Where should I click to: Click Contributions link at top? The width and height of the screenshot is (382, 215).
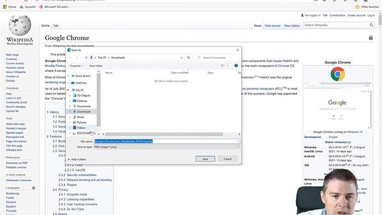(x=337, y=16)
